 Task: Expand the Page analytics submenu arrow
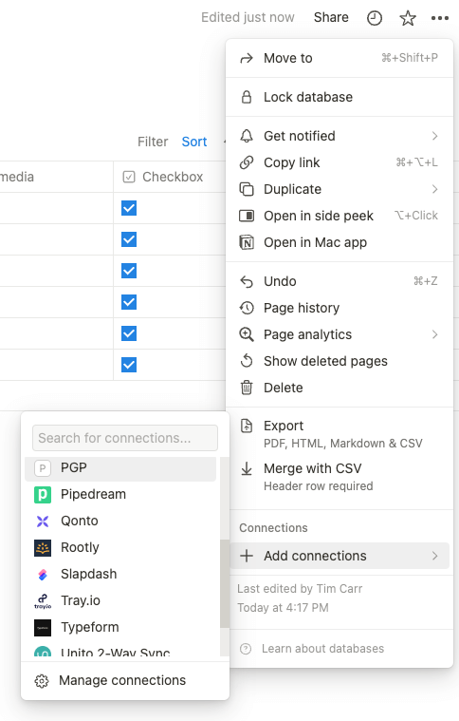[434, 334]
